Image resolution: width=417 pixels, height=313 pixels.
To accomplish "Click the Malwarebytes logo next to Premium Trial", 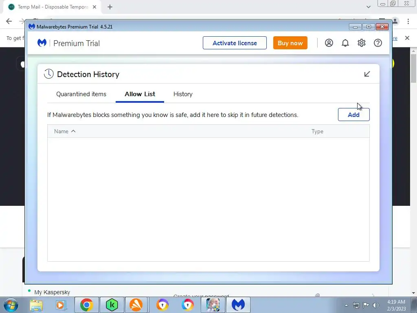I will [x=42, y=43].
